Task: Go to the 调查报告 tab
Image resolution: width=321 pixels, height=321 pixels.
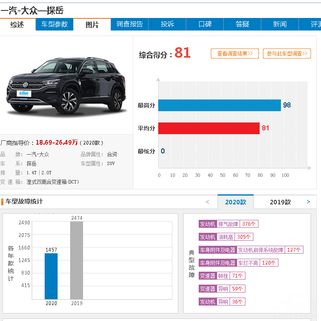Action: point(129,24)
